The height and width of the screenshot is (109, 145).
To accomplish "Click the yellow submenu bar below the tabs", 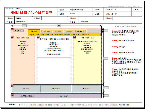I will click(x=64, y=35).
